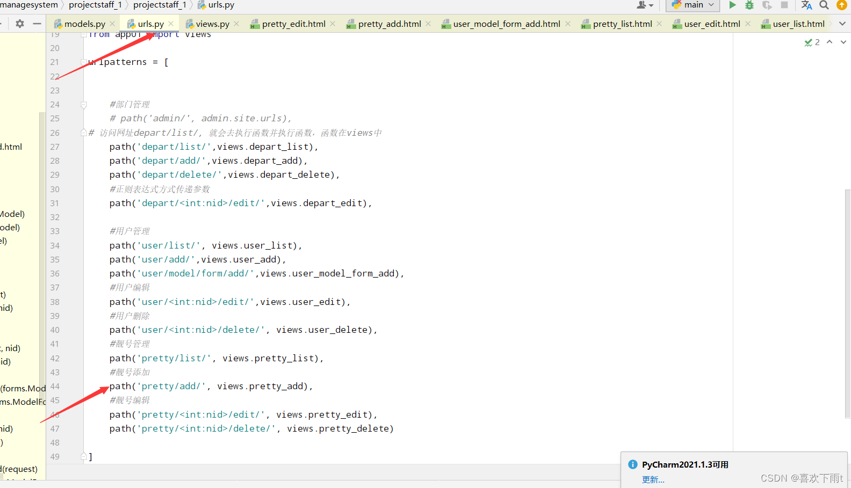The height and width of the screenshot is (488, 851).
Task: Click line number 44 in the gutter
Action: [x=55, y=386]
